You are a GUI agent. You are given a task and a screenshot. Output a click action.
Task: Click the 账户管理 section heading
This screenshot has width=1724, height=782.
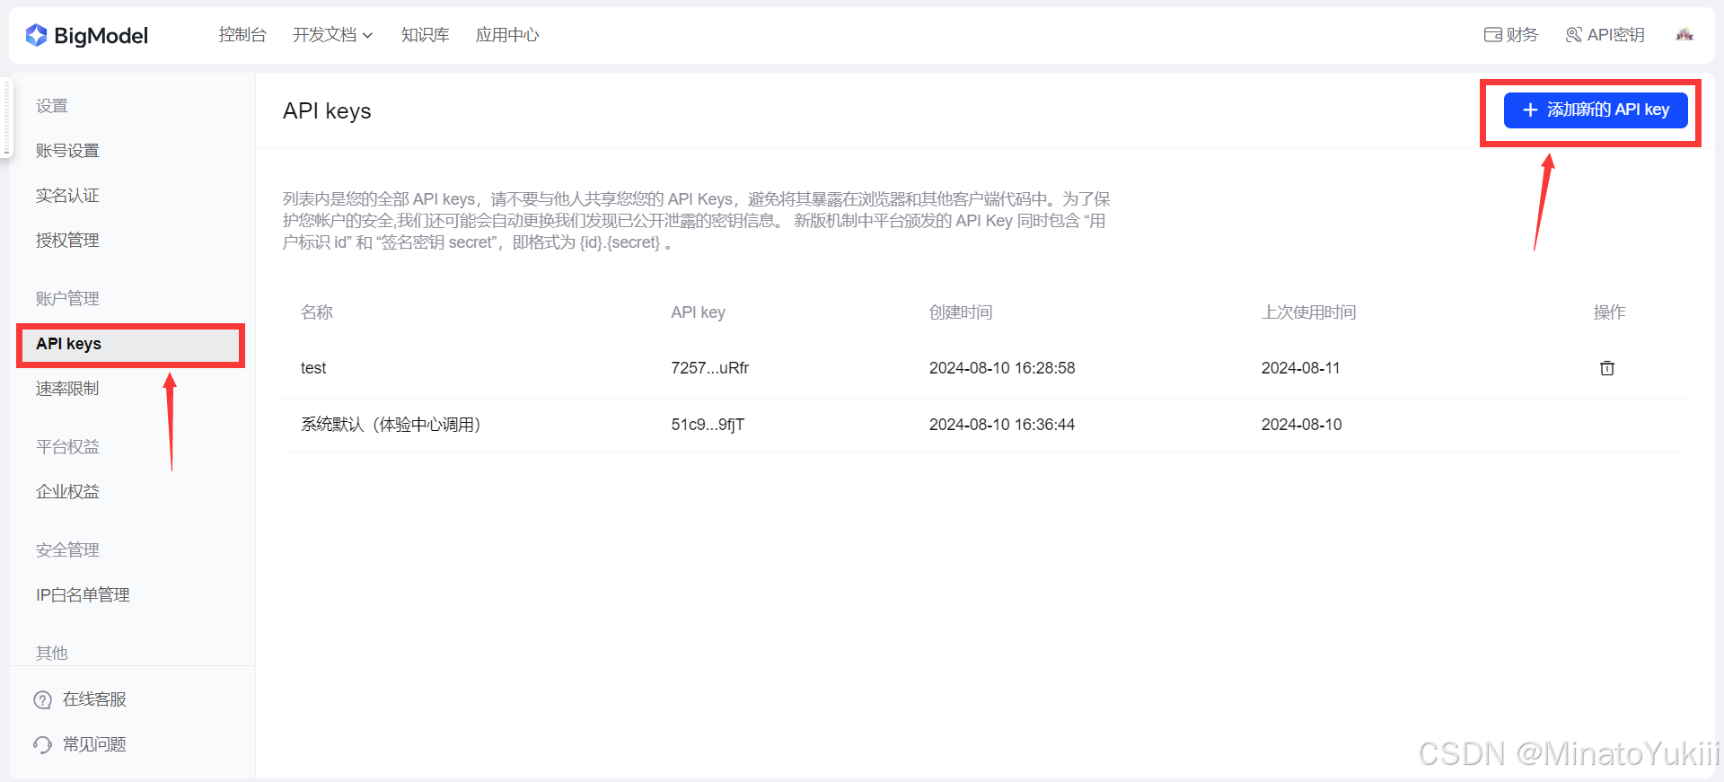[67, 299]
